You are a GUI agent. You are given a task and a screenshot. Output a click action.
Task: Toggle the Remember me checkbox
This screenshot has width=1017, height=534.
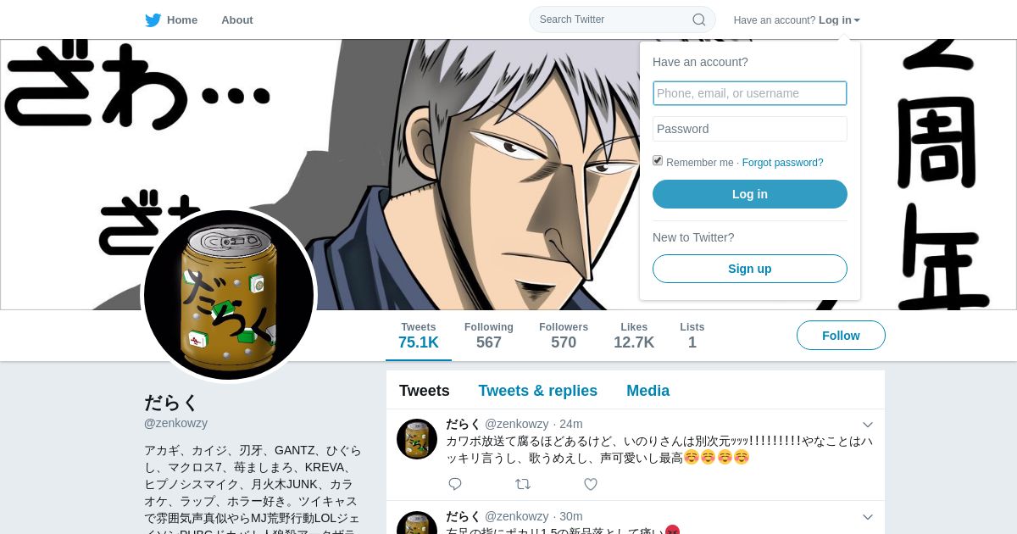[x=658, y=161]
